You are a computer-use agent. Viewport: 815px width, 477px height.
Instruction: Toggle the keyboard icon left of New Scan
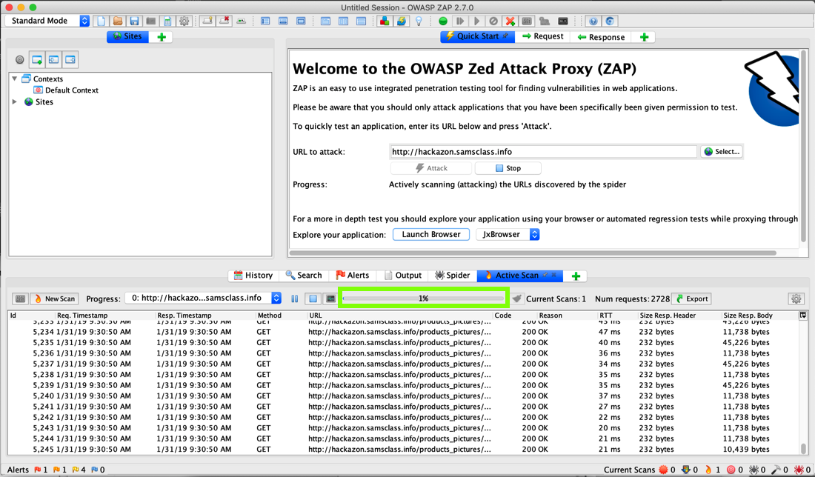[20, 298]
